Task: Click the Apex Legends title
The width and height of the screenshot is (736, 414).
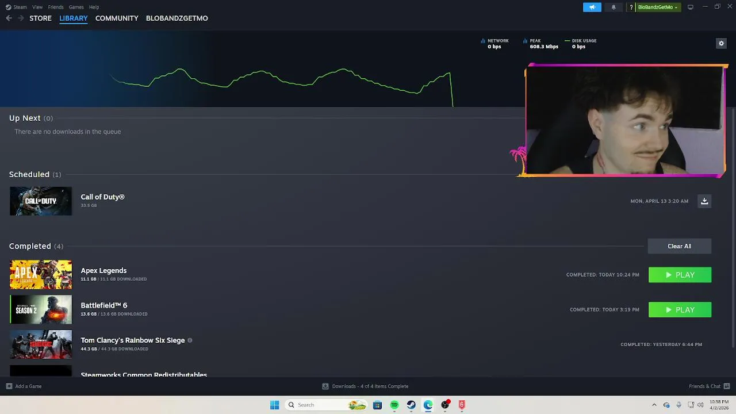Action: coord(103,270)
